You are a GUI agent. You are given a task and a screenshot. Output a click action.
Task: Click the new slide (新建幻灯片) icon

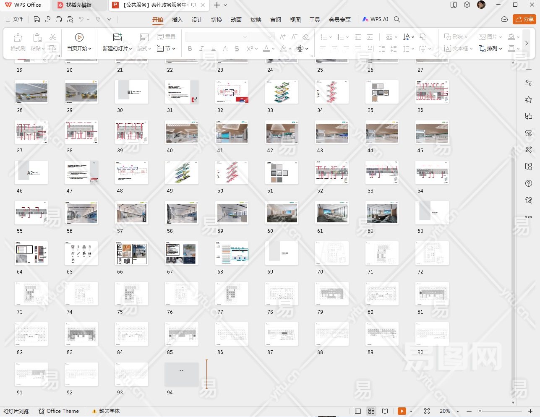pyautogui.click(x=117, y=38)
